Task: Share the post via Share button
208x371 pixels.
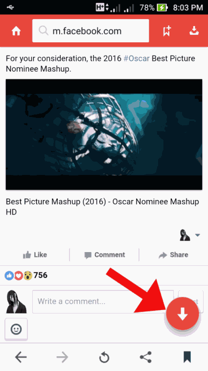Action: (174, 255)
